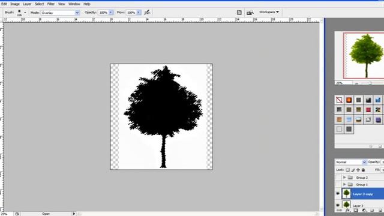
Task: Click the Group 1 folder icon
Action: 350,184
